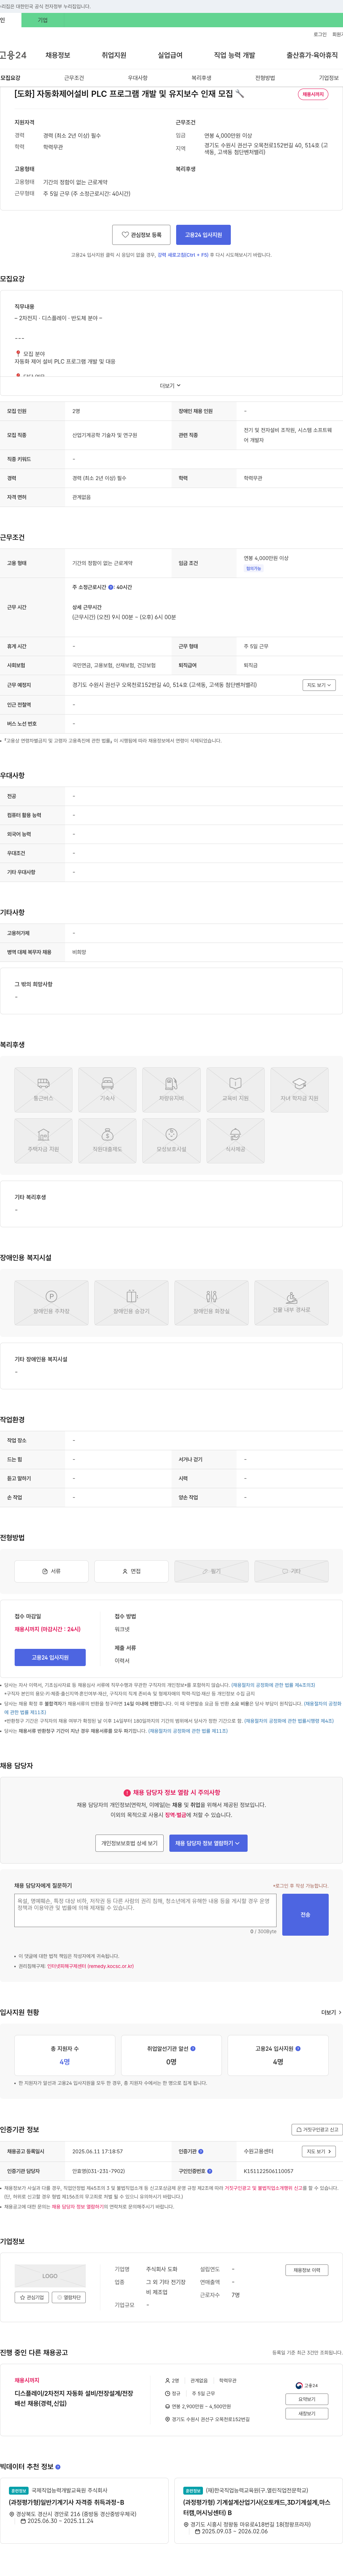Click info icon beside 인증기관 label
The height and width of the screenshot is (2576, 343).
point(200,2151)
